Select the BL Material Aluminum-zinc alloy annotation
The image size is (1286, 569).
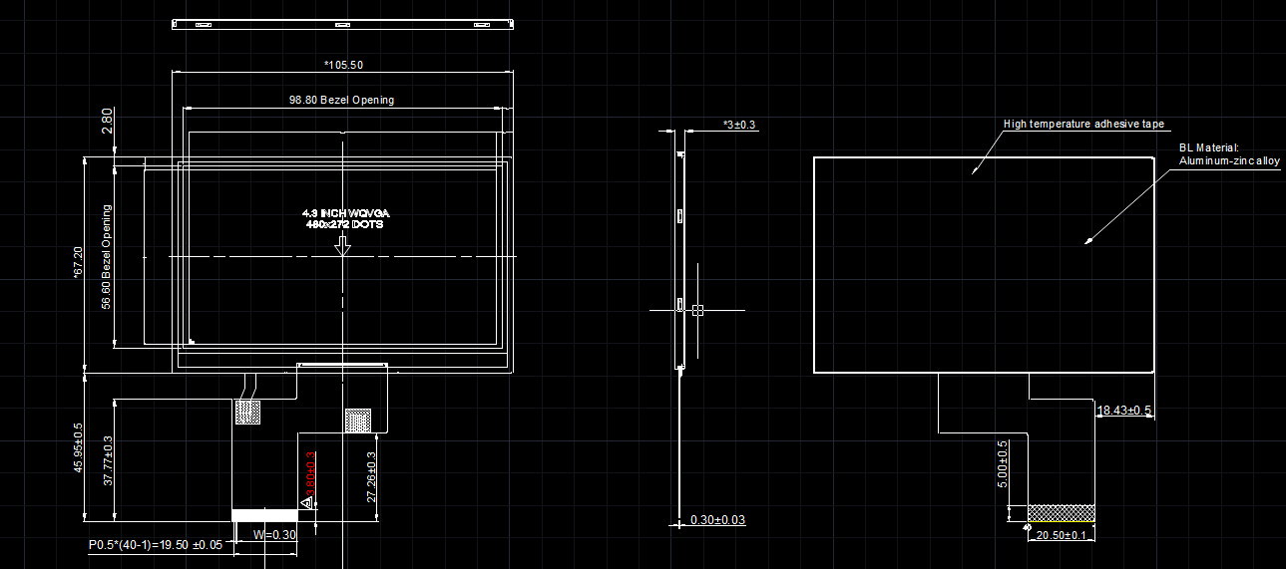[x=1228, y=153]
